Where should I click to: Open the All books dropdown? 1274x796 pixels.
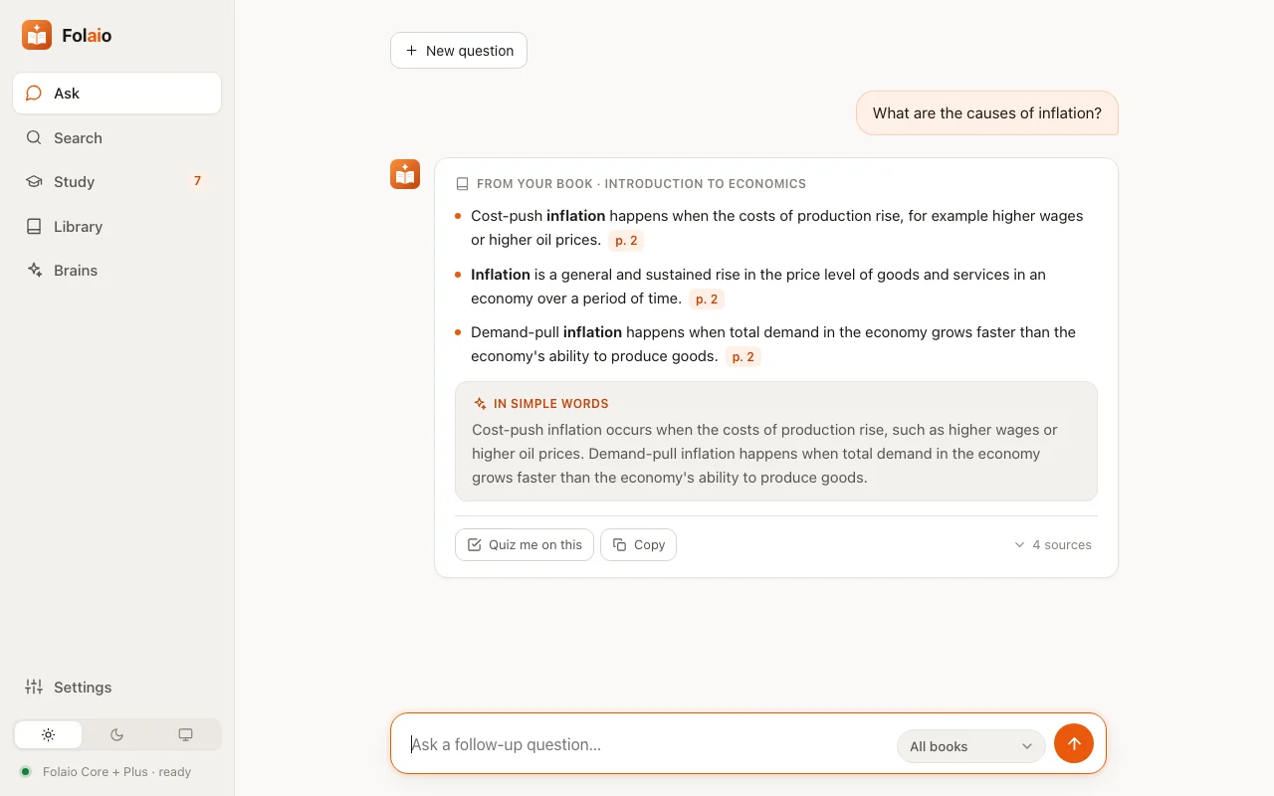click(x=970, y=746)
